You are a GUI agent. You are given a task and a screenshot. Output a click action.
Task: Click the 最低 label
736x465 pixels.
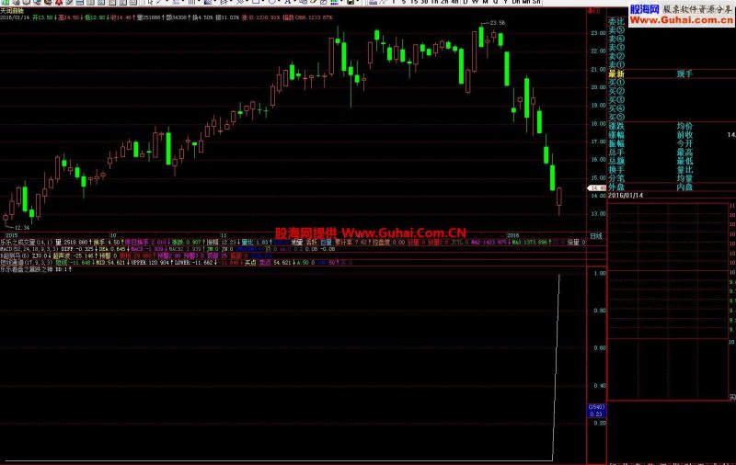[x=684, y=161]
